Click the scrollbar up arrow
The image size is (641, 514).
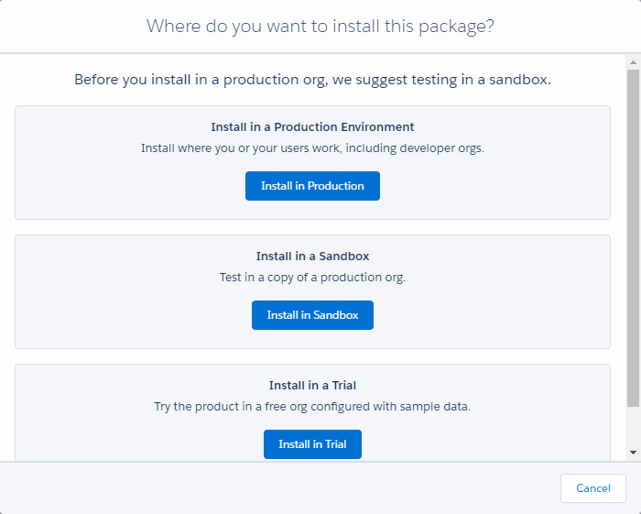pyautogui.click(x=633, y=62)
